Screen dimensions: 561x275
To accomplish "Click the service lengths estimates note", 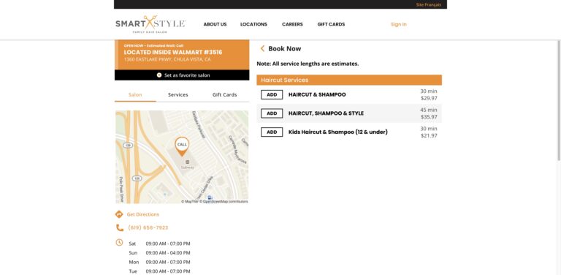I will tap(308, 64).
